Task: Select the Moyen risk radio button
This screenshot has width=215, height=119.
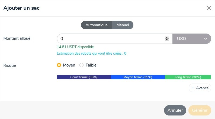Action: [x=59, y=65]
